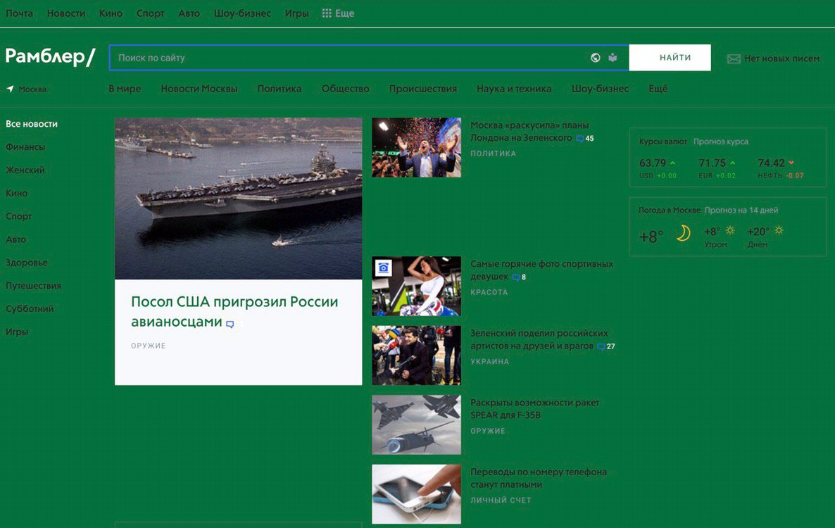Click the Москва location link
The width and height of the screenshot is (835, 528).
coord(32,89)
